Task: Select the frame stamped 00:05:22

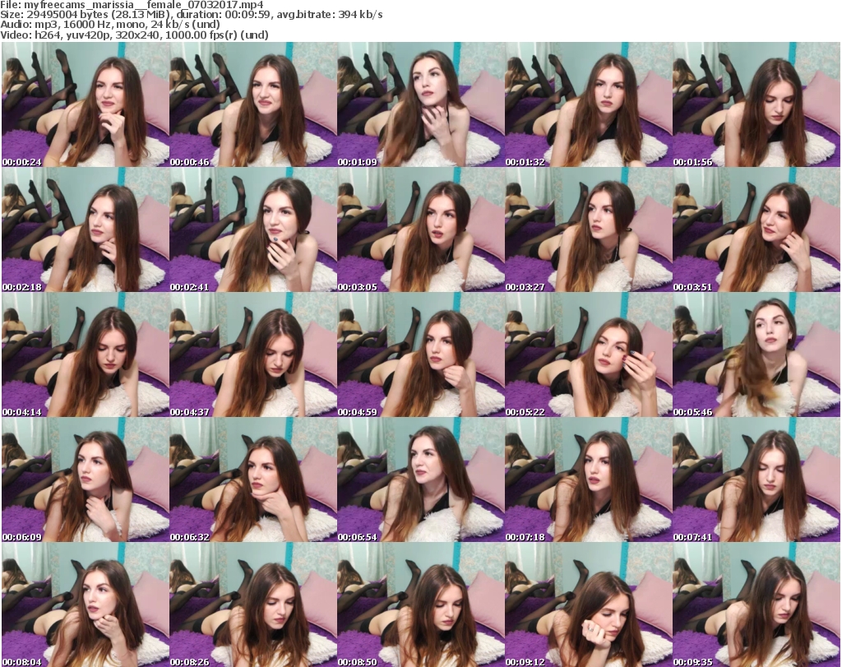Action: click(589, 355)
